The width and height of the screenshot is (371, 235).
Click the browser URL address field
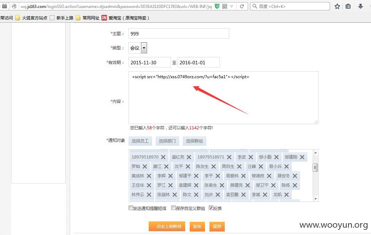click(116, 6)
